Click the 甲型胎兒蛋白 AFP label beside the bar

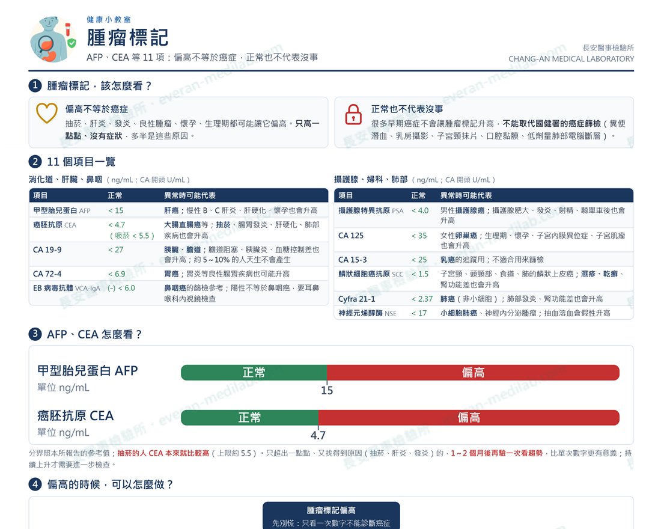tap(87, 370)
